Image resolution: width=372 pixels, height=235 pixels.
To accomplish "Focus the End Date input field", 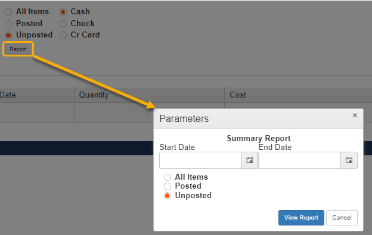I will point(300,160).
